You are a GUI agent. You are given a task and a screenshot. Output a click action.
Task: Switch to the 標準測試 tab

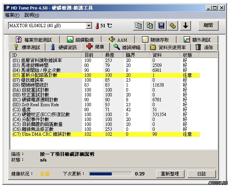27,47
